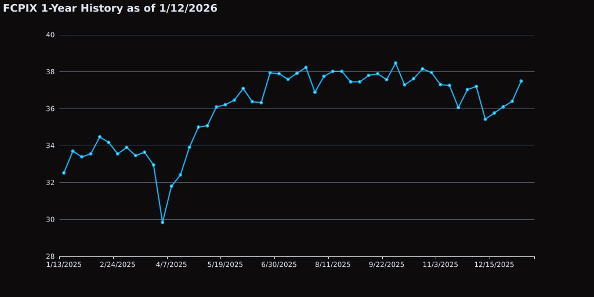Click the last data point on the line

[521, 81]
